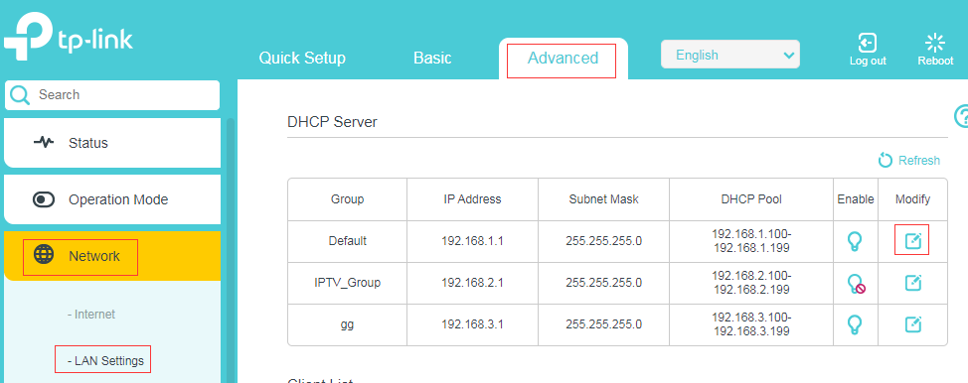Click the Status pulse icon
This screenshot has height=383, width=968.
click(x=43, y=143)
